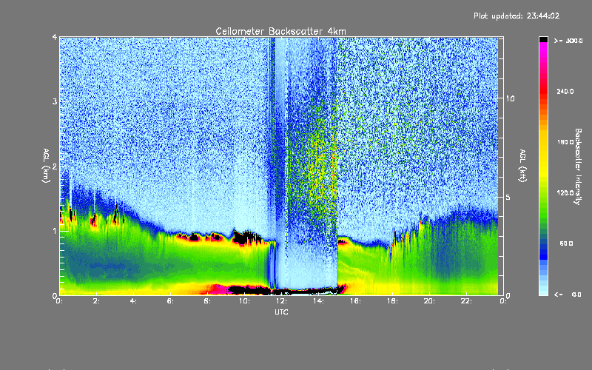Select the 'Backscatter Intensity' colorbar label

coord(578,166)
